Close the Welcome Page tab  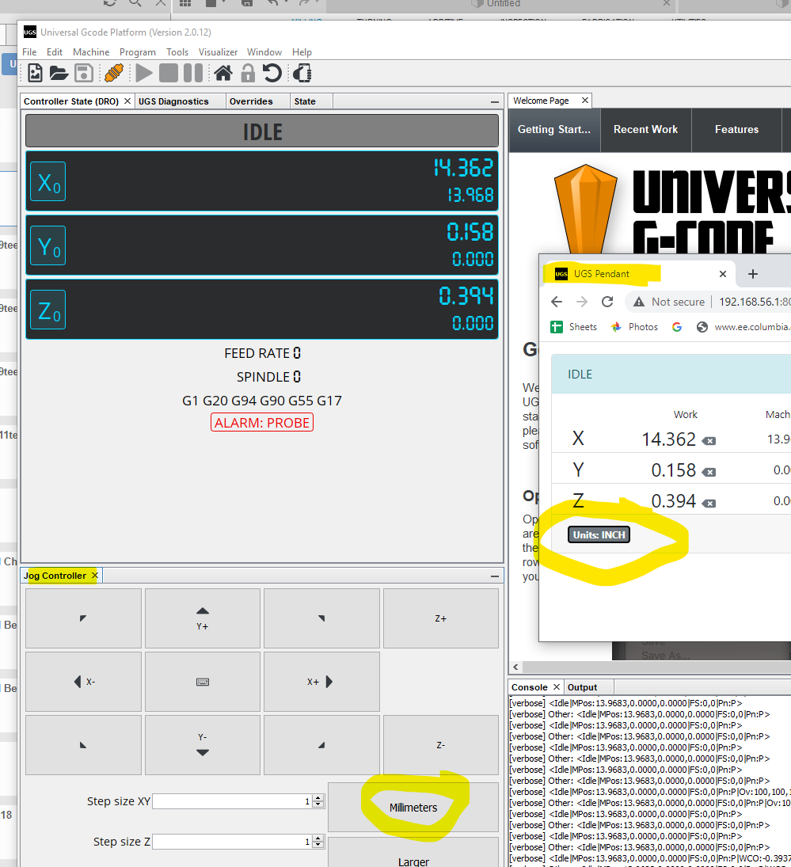(585, 100)
